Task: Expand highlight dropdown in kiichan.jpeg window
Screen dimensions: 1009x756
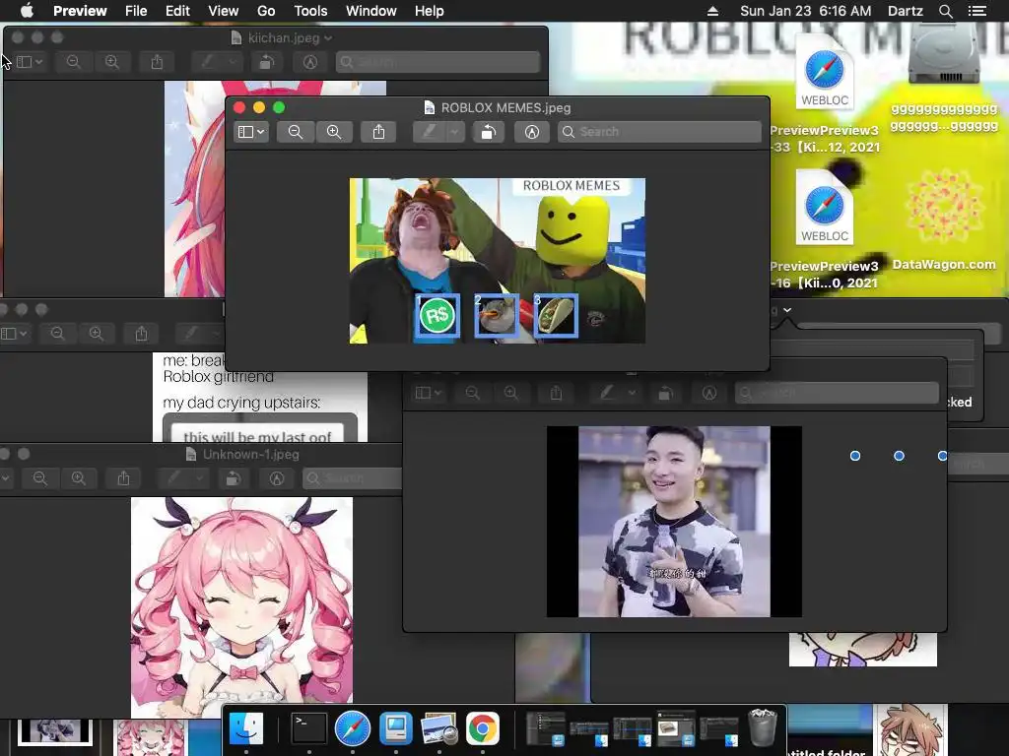Action: (233, 62)
